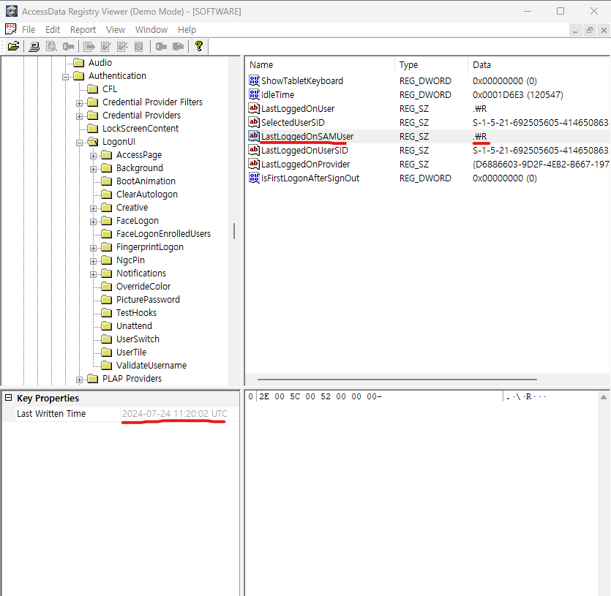Select the CFL key
The width and height of the screenshot is (611, 596).
tap(110, 88)
